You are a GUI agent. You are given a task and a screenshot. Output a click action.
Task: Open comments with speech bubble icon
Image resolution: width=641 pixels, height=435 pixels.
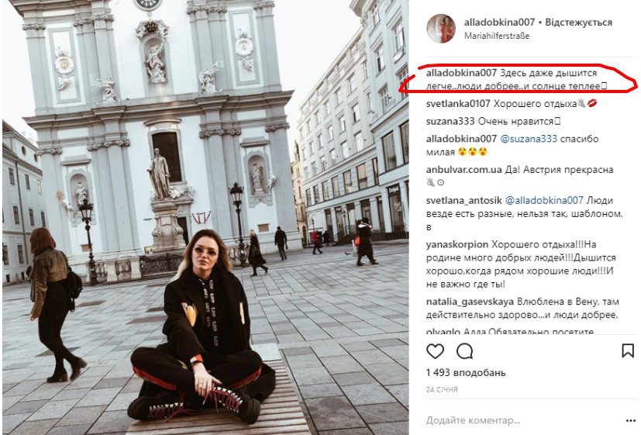(465, 351)
